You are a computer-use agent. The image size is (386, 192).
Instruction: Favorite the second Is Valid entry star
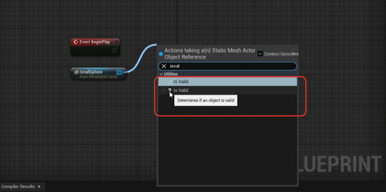point(163,91)
